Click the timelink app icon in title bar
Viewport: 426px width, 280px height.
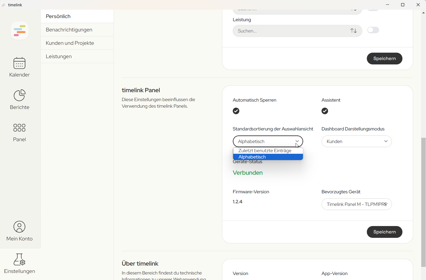coord(4,5)
